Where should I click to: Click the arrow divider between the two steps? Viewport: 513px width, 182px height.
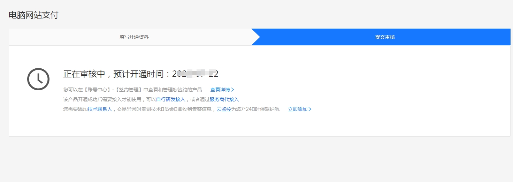tap(256, 37)
